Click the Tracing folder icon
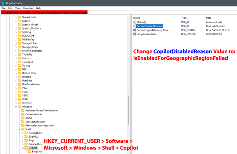This screenshot has width=237, height=154. coord(19,66)
